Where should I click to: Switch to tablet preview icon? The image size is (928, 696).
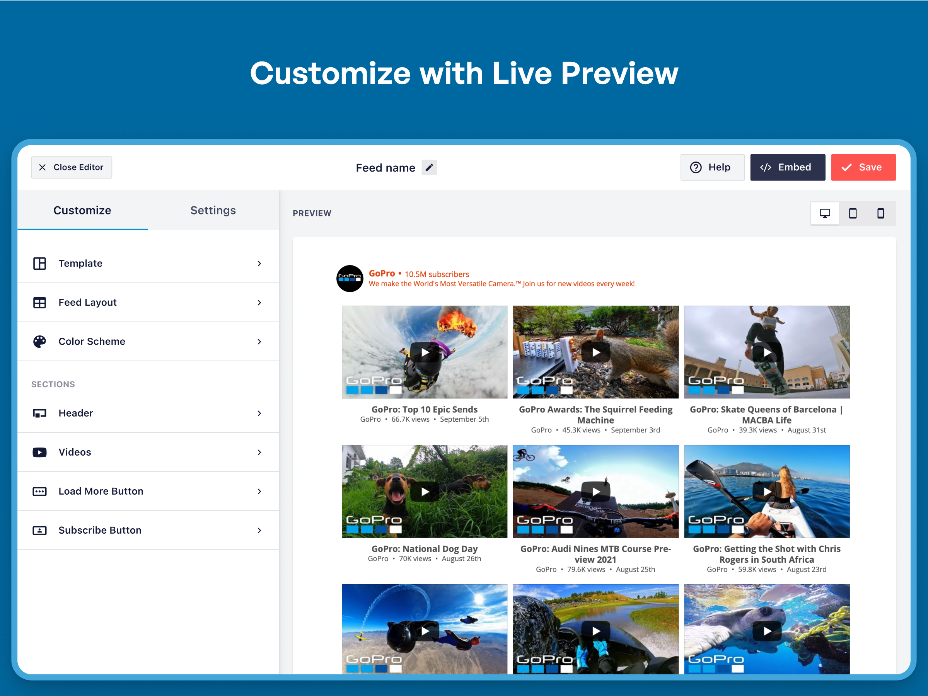point(853,213)
